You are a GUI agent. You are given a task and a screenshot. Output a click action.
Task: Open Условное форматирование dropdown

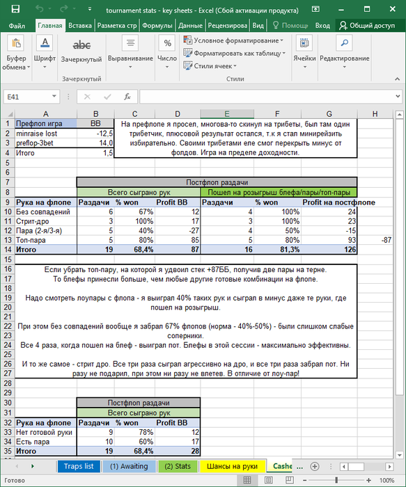pos(233,40)
